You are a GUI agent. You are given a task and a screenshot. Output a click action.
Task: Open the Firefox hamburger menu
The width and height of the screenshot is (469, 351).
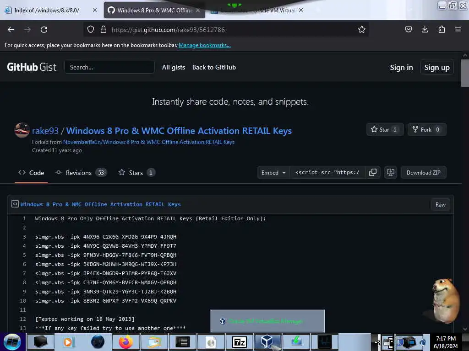point(458,29)
